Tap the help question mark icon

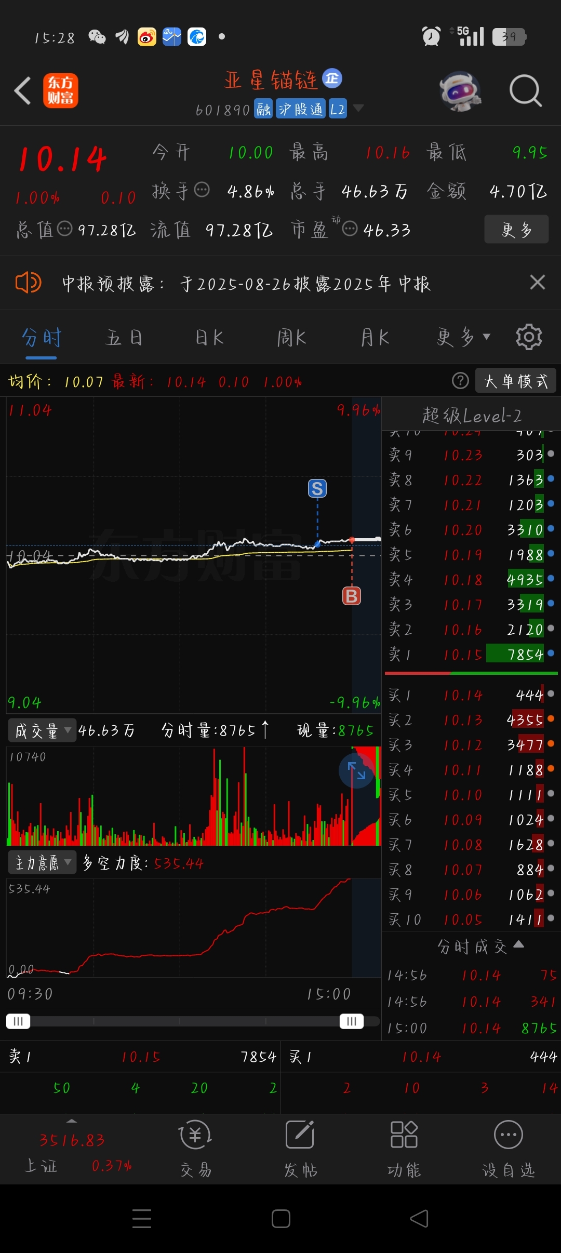(x=460, y=381)
